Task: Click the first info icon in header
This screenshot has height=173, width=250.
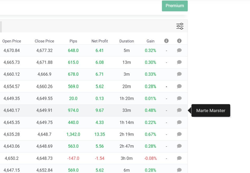Action: point(166,41)
